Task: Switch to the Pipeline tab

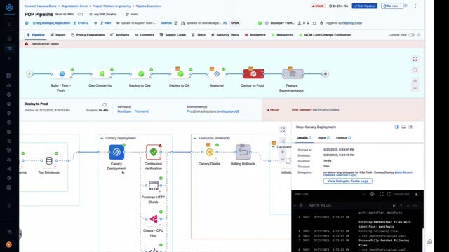Action: coord(36,35)
